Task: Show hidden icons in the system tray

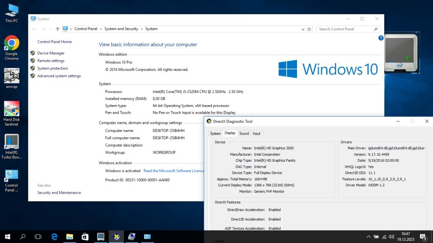Action: pyautogui.click(x=368, y=237)
